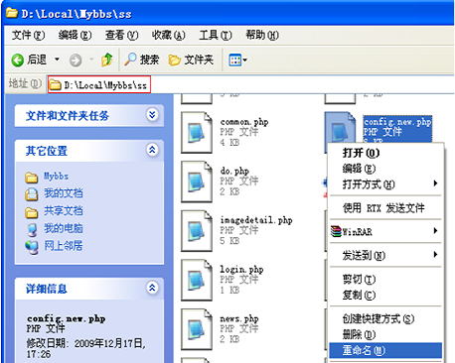Open the 网上邻居 link
Image resolution: width=455 pixels, height=363 pixels.
click(x=64, y=246)
